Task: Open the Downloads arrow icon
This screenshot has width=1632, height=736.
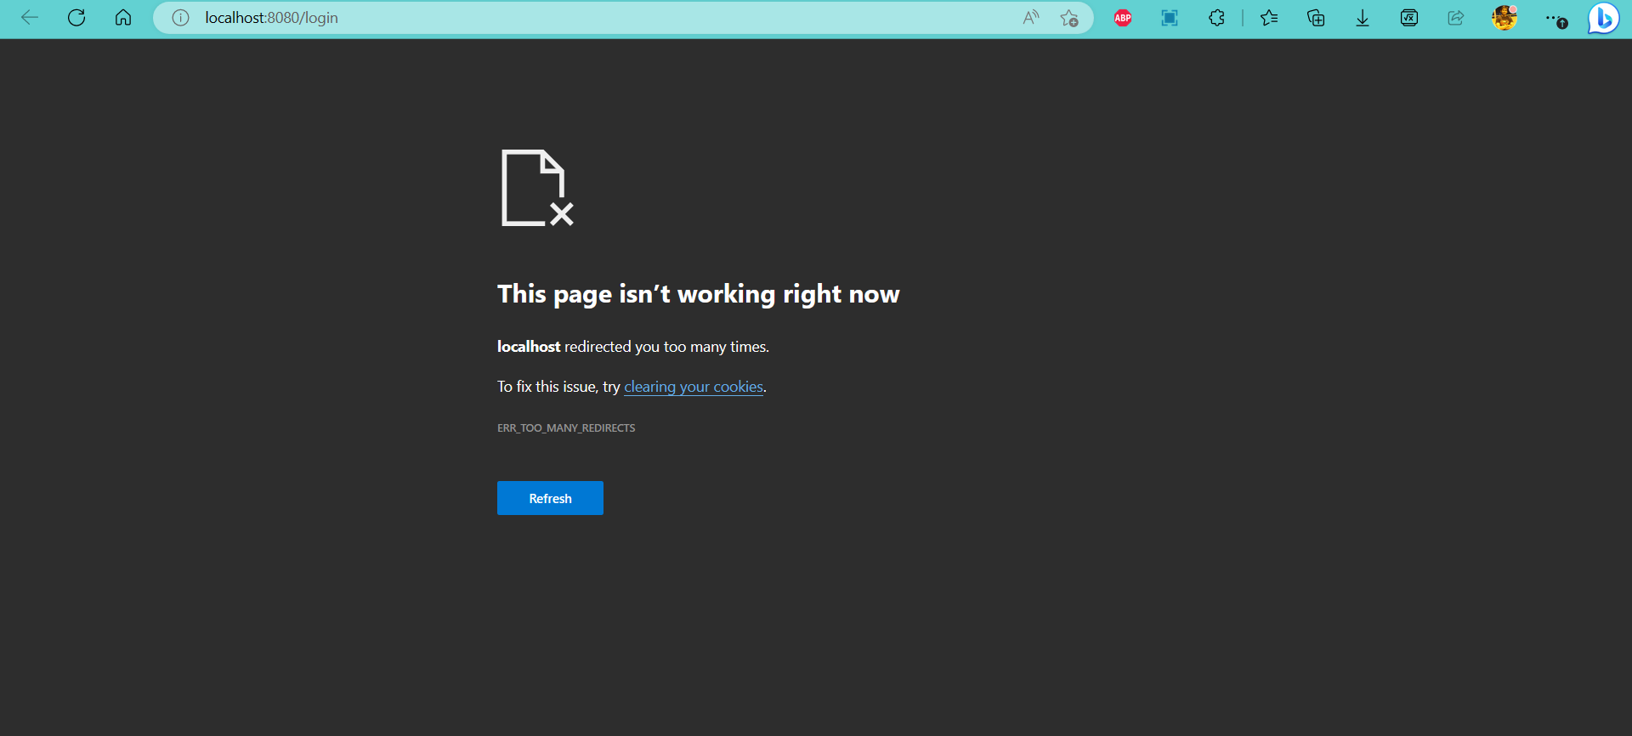Action: pyautogui.click(x=1363, y=18)
